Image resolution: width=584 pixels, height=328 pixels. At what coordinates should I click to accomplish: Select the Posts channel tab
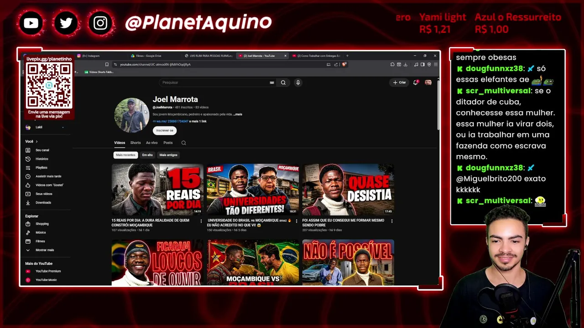click(x=168, y=143)
